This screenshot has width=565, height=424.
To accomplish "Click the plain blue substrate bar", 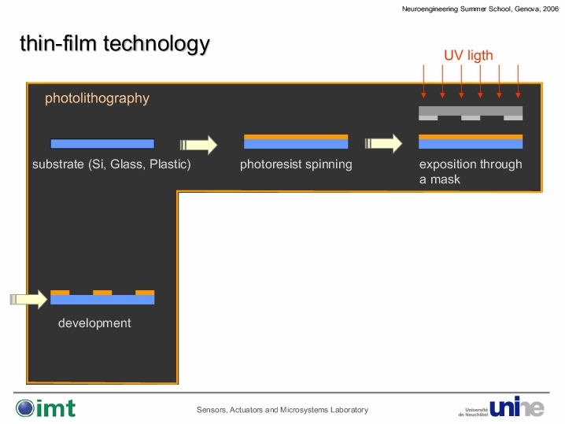I will (x=102, y=144).
